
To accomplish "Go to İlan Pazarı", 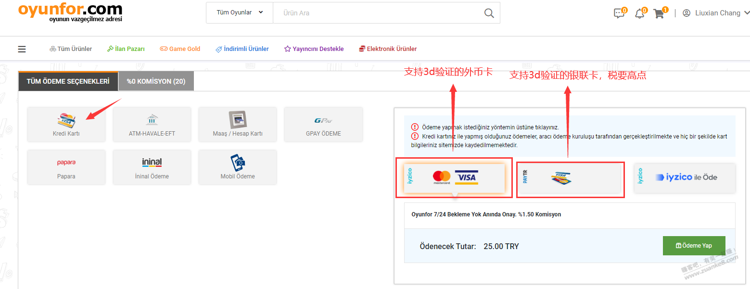I will (126, 49).
